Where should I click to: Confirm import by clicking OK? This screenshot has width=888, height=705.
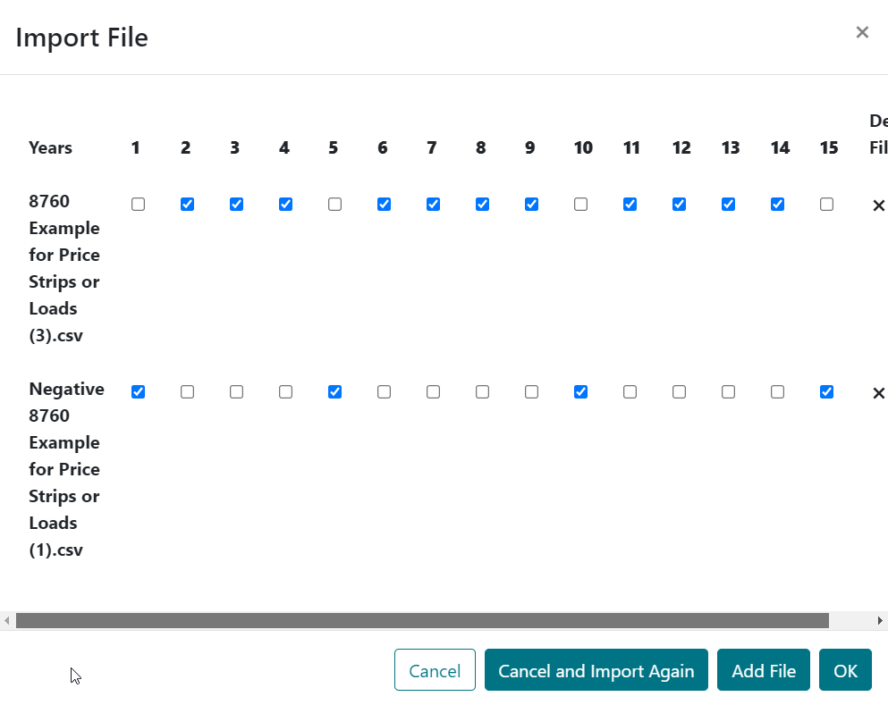pos(845,670)
